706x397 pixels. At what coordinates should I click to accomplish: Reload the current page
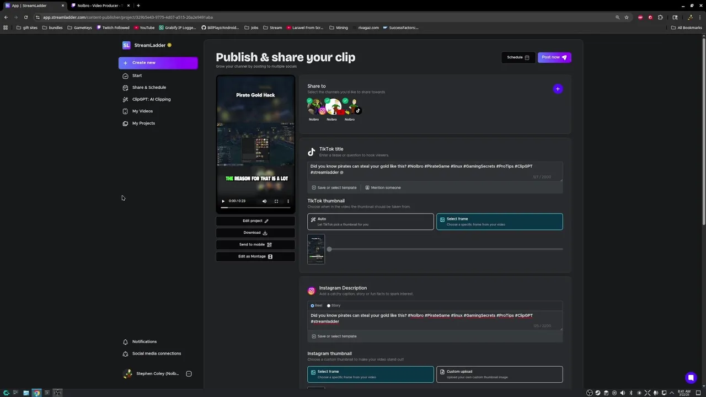tap(25, 17)
